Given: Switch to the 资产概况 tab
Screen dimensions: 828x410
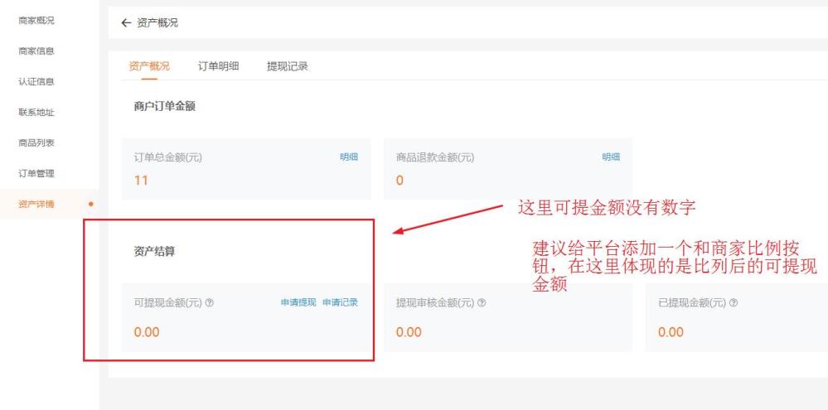Looking at the screenshot, I should pyautogui.click(x=149, y=66).
